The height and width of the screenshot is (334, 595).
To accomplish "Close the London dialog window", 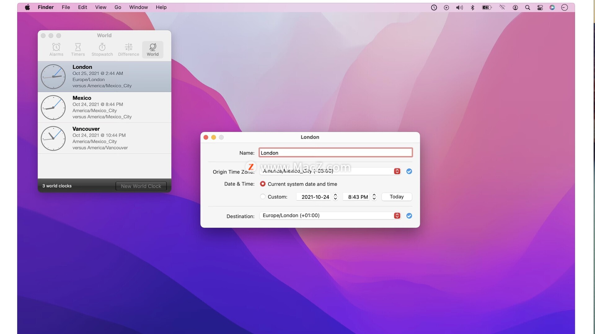I will (x=206, y=137).
